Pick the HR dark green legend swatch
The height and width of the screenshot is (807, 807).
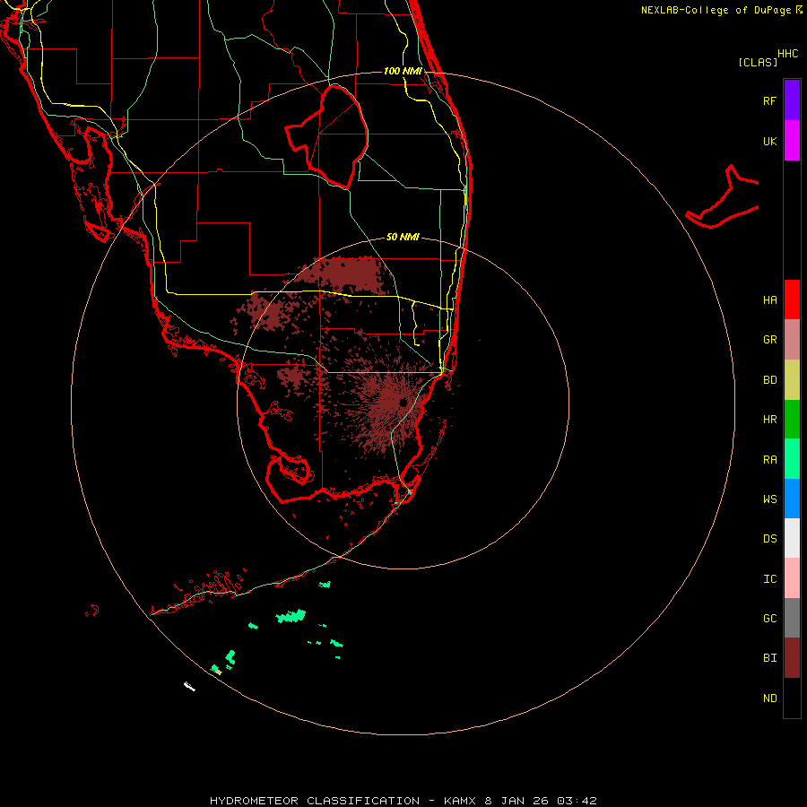tap(792, 420)
